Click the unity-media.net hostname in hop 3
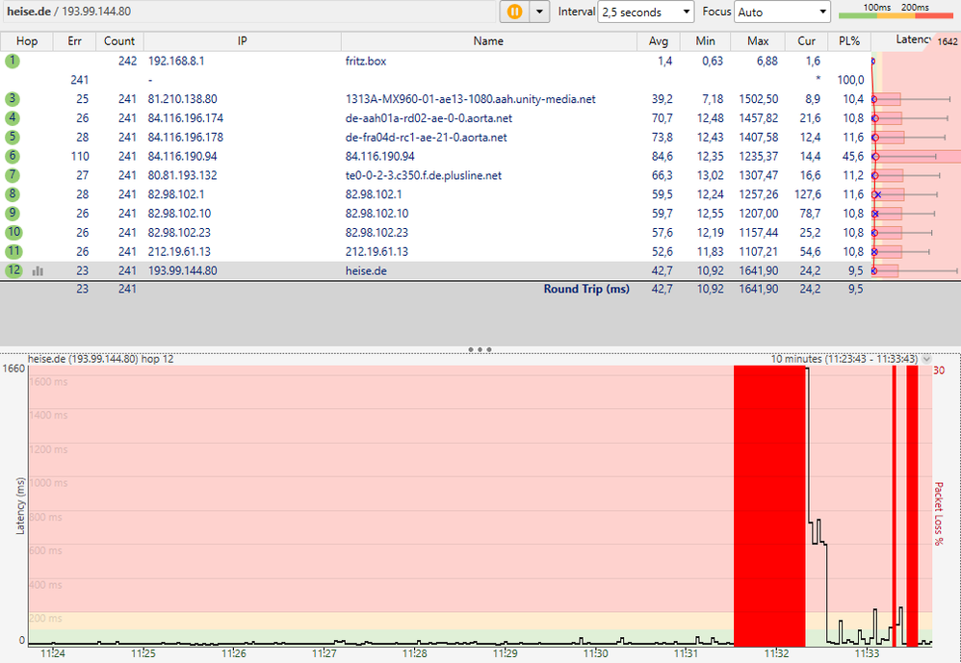This screenshot has height=663, width=961. [471, 99]
